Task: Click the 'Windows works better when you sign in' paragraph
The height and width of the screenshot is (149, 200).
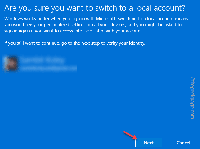Action: (x=96, y=25)
